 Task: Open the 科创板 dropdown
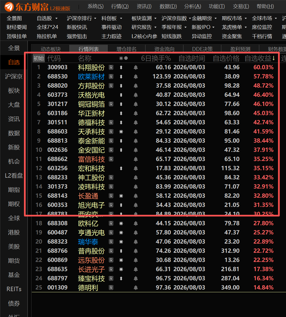(x=121, y=18)
